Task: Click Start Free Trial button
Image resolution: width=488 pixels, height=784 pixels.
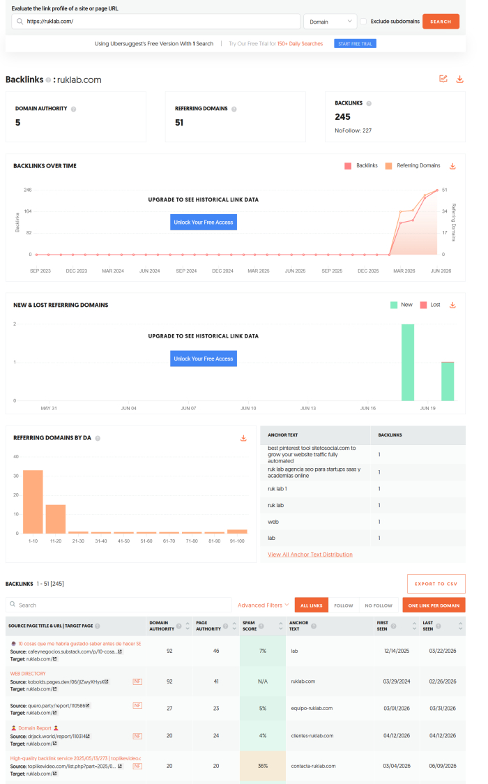Action: pyautogui.click(x=355, y=43)
